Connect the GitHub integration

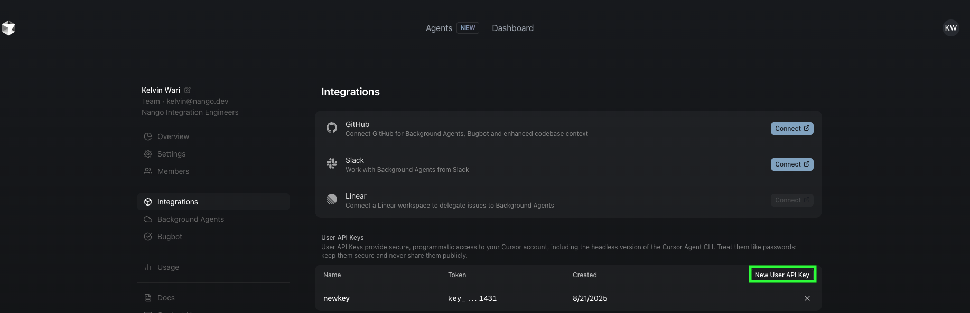[791, 129]
